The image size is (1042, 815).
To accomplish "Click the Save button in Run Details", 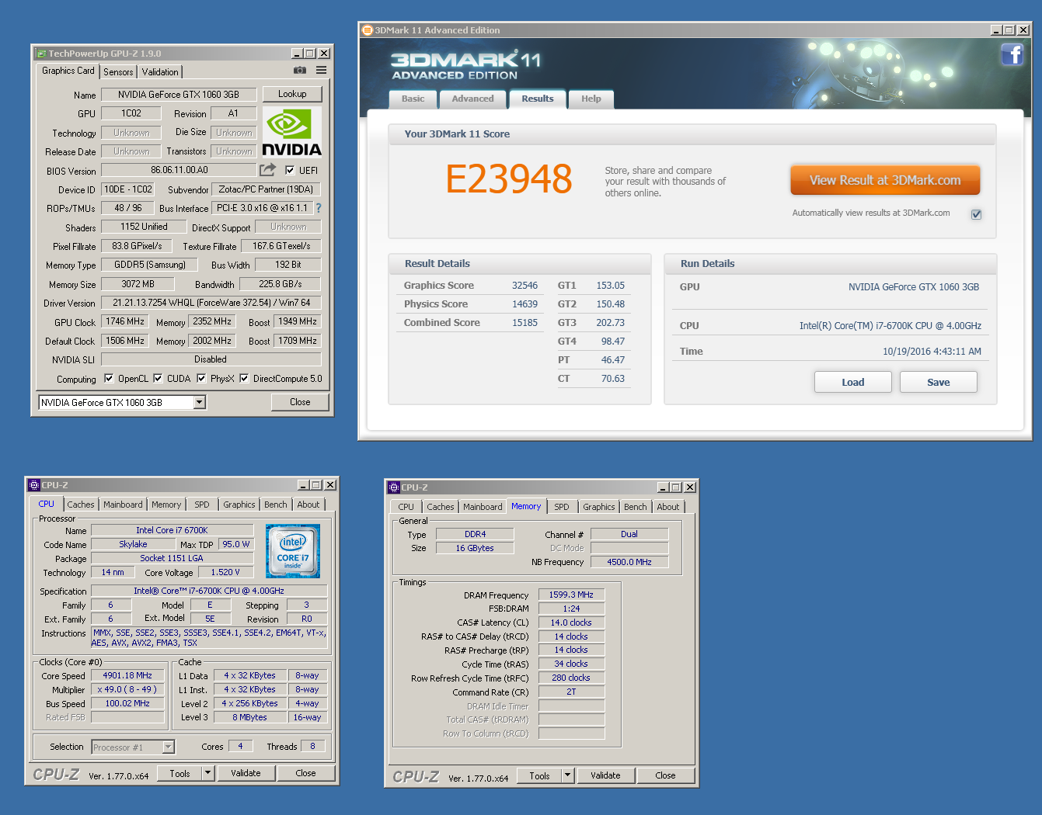I will [939, 382].
